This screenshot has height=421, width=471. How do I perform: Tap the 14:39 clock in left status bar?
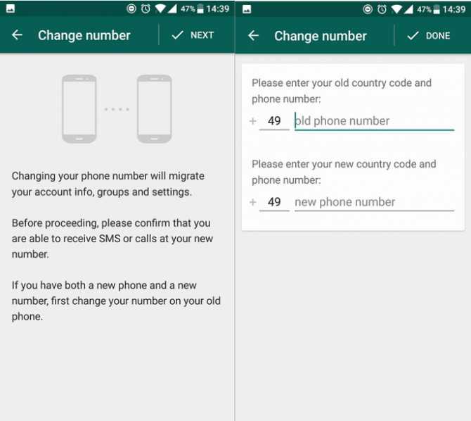tap(218, 8)
